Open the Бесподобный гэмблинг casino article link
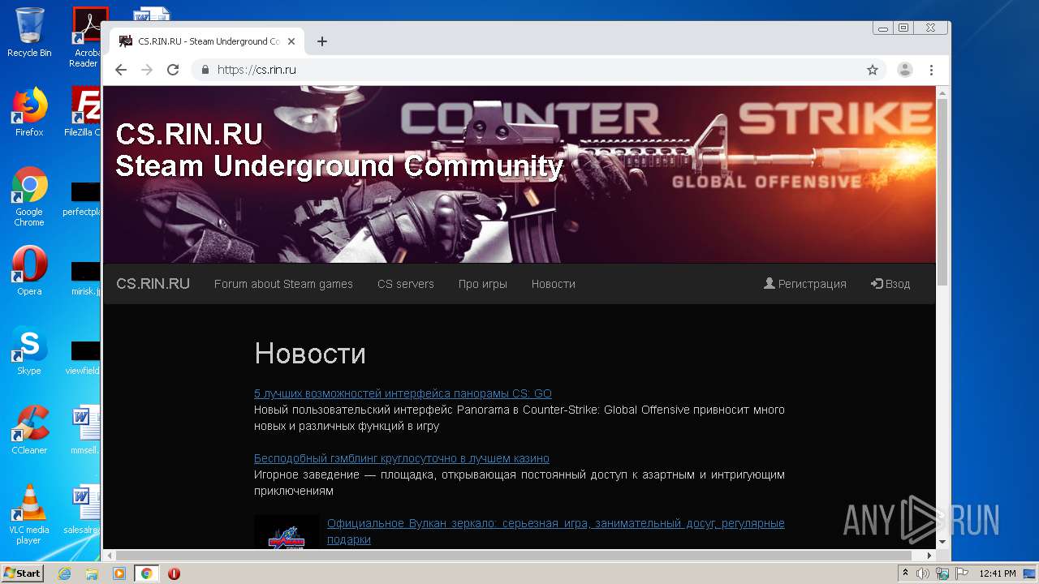This screenshot has height=584, width=1039. pos(402,458)
